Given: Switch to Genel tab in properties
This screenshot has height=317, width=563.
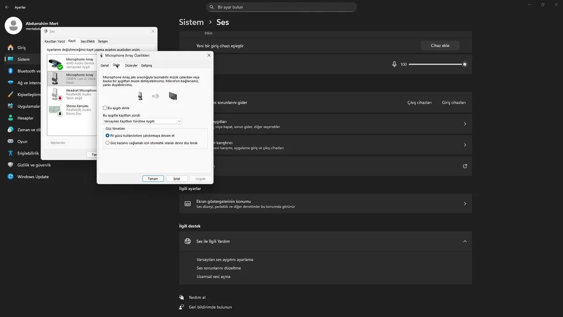Looking at the screenshot, I should tap(105, 65).
